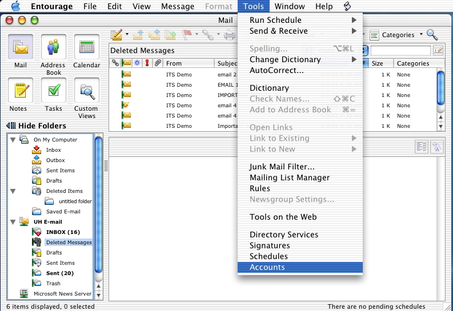Screen dimensions: 453x311
Task: Open Custom Views
Action: pyautogui.click(x=87, y=90)
